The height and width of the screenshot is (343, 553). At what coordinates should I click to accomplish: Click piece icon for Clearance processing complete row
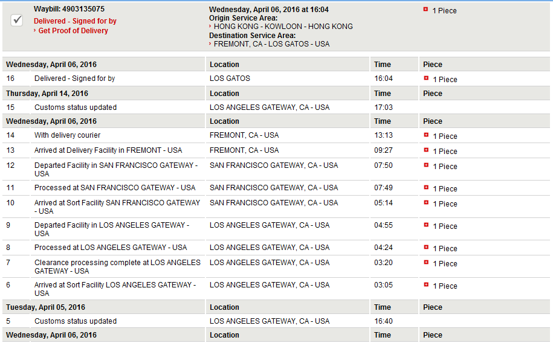(426, 263)
